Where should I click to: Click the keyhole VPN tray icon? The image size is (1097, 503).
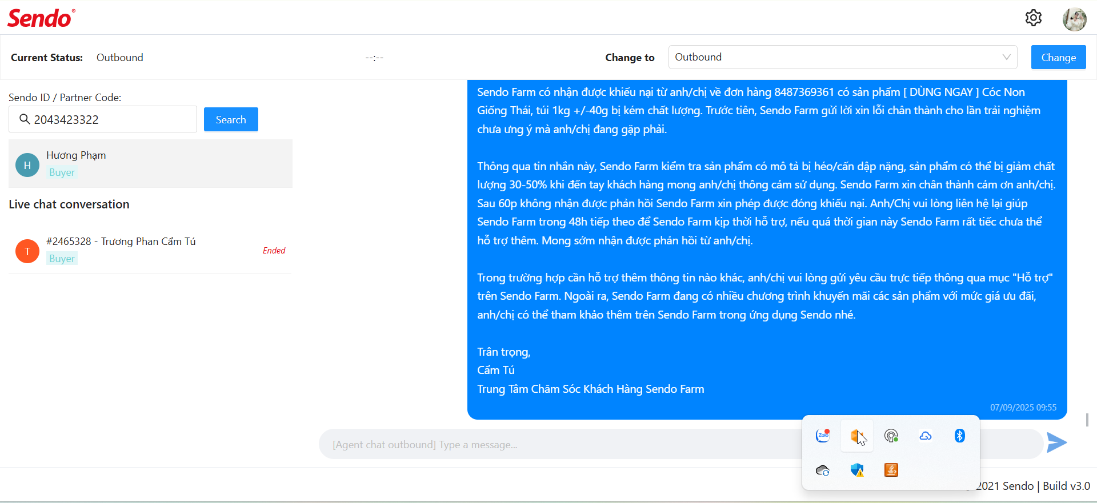point(891,436)
